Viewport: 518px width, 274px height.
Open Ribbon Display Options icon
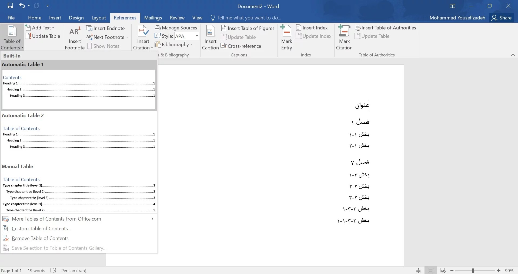point(452,6)
